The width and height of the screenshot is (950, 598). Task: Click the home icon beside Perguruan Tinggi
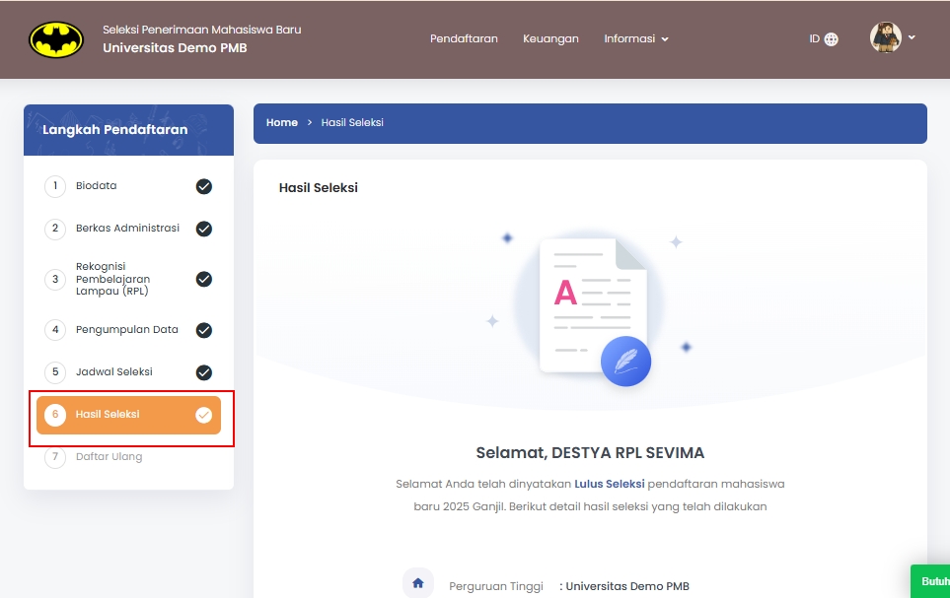coord(417,583)
